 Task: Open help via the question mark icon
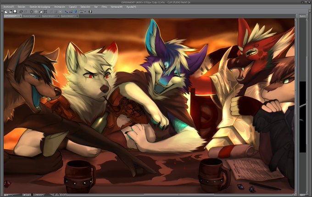tap(90, 12)
